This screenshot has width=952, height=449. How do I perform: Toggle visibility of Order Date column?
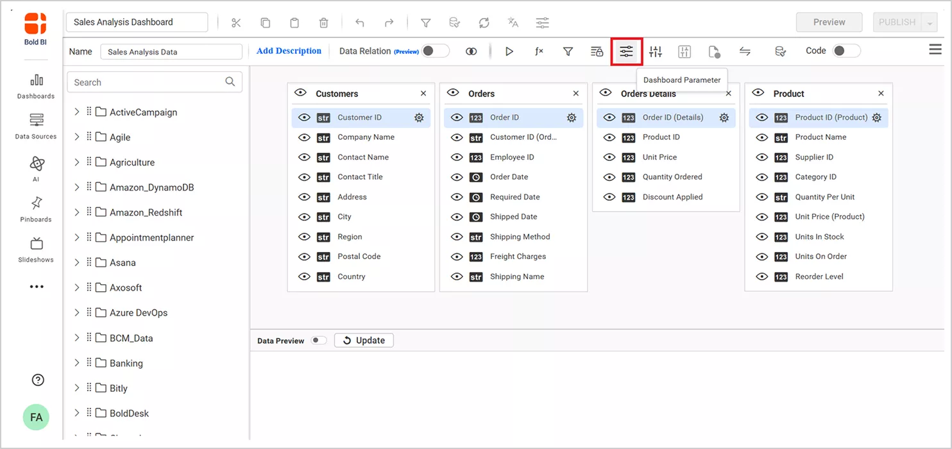pyautogui.click(x=457, y=177)
